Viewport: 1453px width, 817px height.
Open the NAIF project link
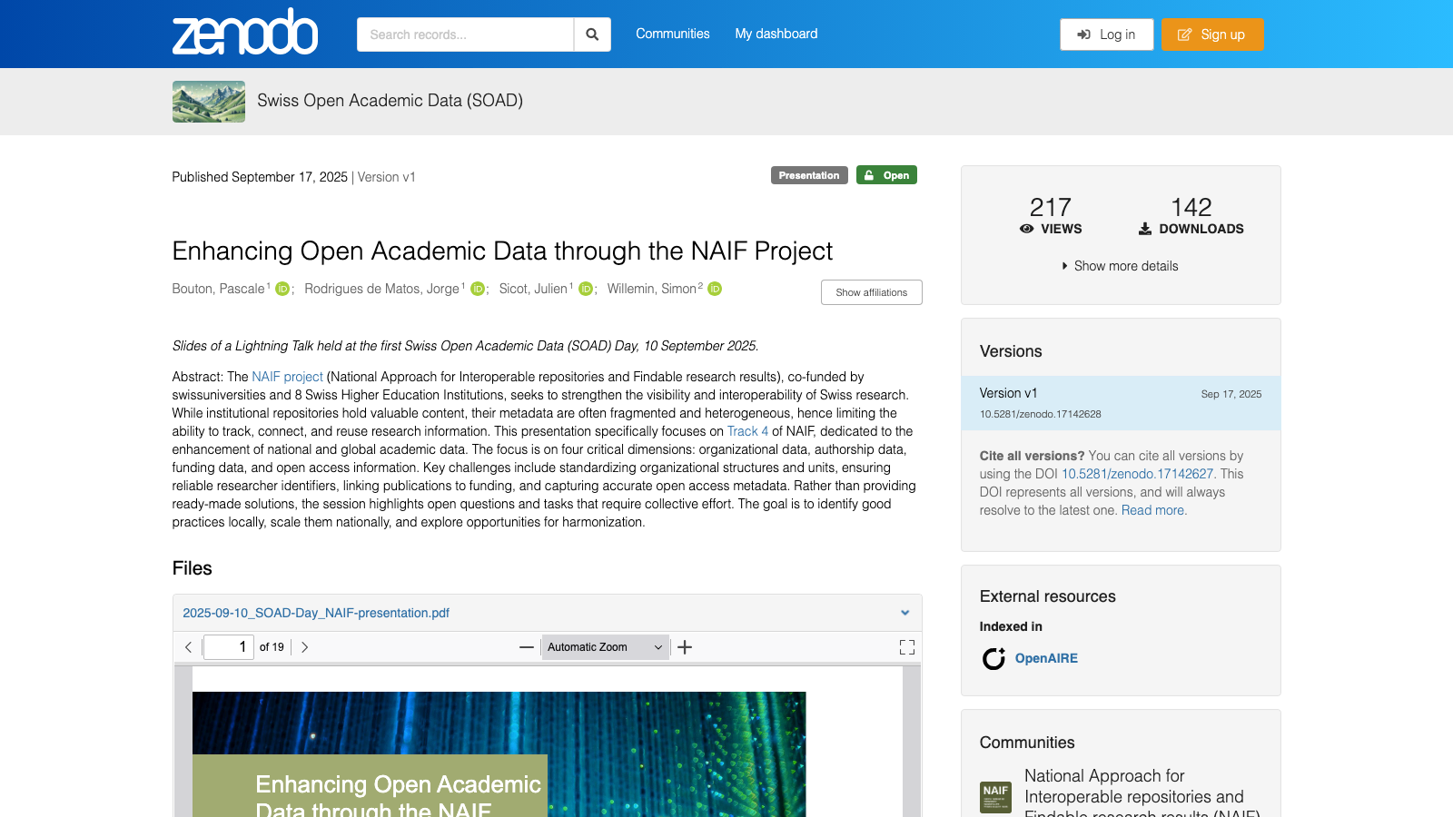click(287, 377)
